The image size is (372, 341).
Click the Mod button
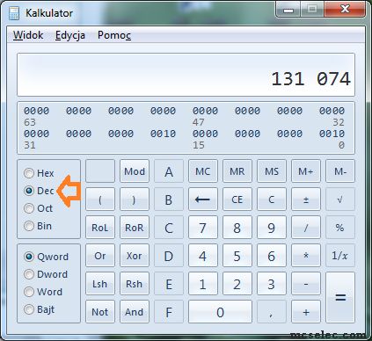point(135,171)
